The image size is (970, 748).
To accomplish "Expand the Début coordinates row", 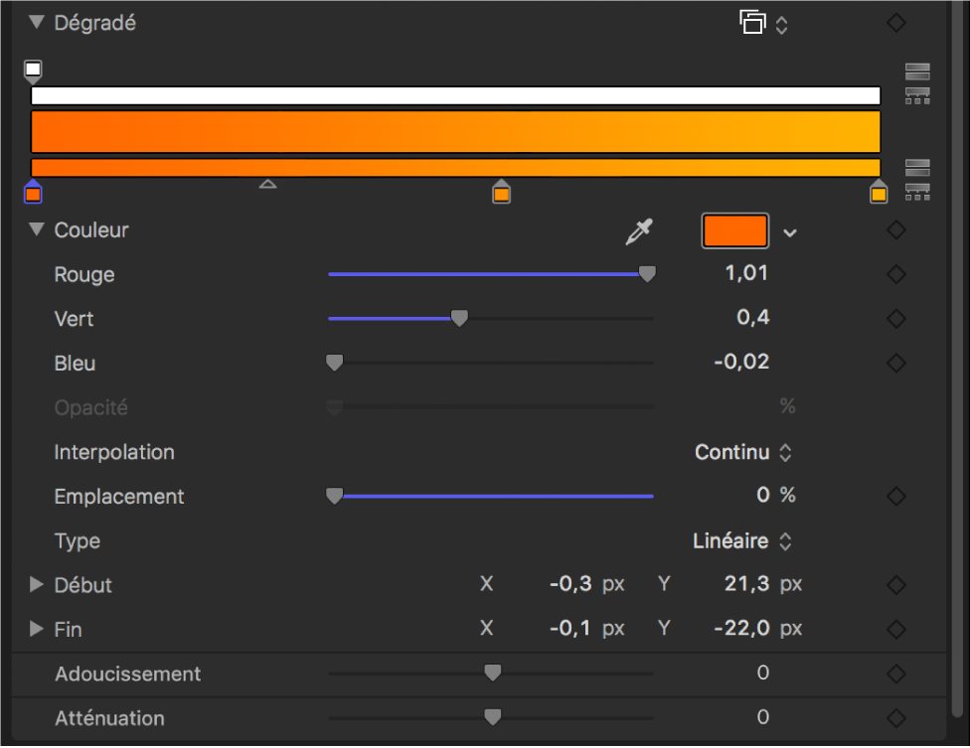I will click(37, 585).
